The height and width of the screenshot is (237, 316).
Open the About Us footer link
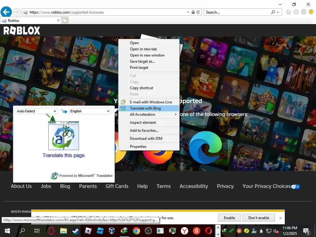click(21, 186)
